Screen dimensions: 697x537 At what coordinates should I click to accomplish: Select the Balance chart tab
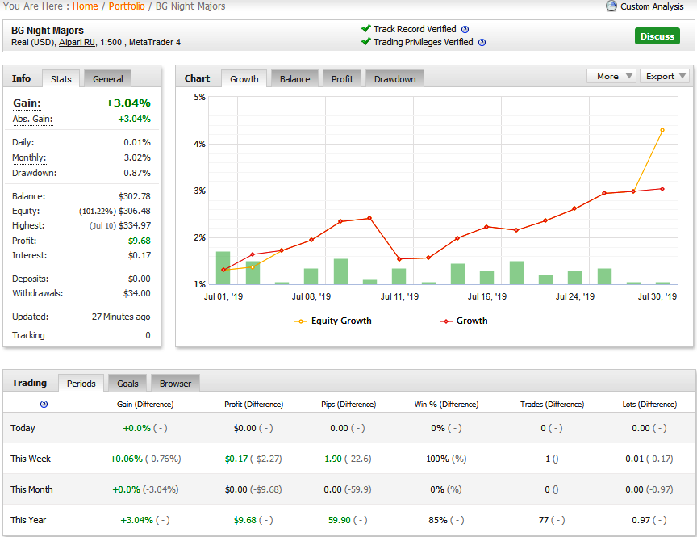pos(294,79)
